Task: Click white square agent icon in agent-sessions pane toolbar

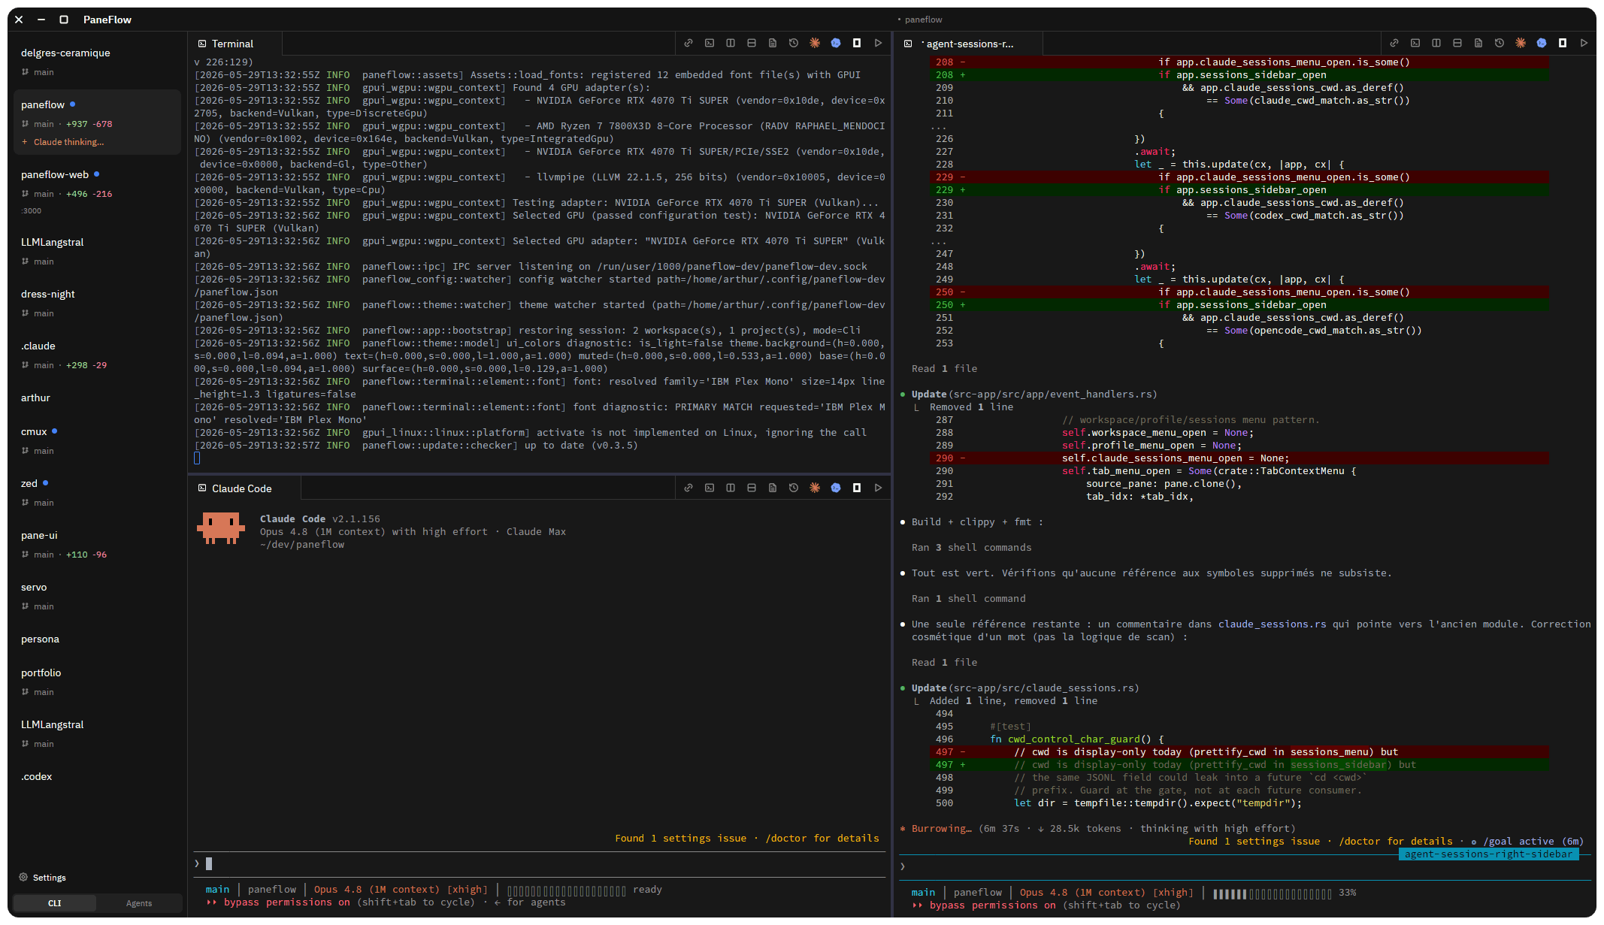Action: 1563,44
